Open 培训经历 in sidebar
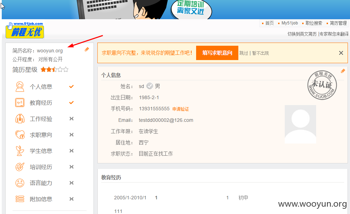Image resolution: width=350 pixels, height=214 pixels. [x=41, y=167]
